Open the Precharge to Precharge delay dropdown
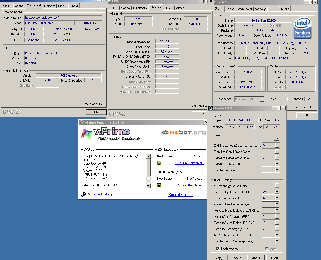Image resolution: width=321 pixels, height=260 pixels. (x=277, y=241)
